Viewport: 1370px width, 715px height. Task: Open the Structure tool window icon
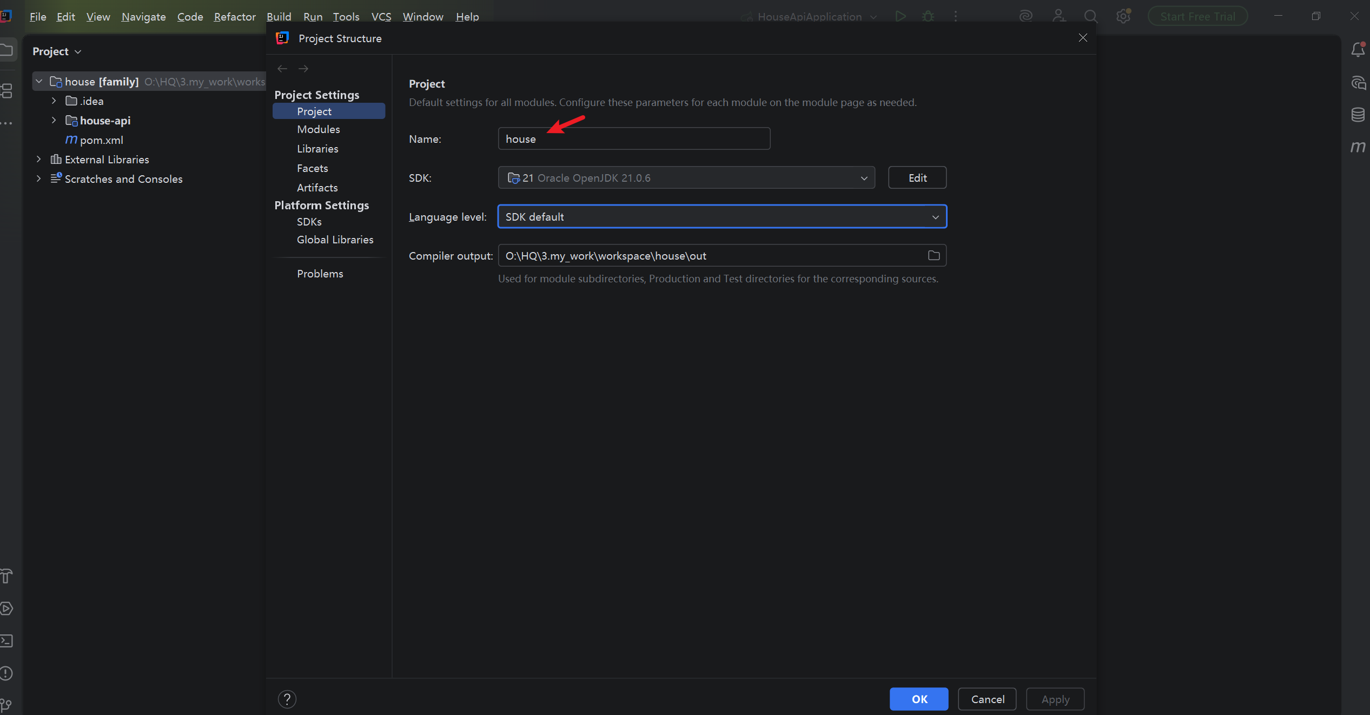pyautogui.click(x=6, y=91)
